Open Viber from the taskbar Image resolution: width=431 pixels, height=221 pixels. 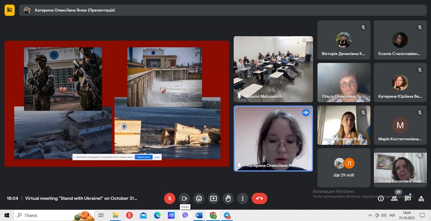pyautogui.click(x=185, y=215)
